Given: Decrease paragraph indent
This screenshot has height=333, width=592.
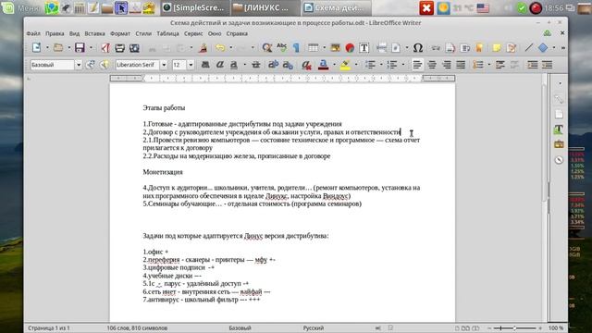Looking at the screenshot, I should click(547, 65).
